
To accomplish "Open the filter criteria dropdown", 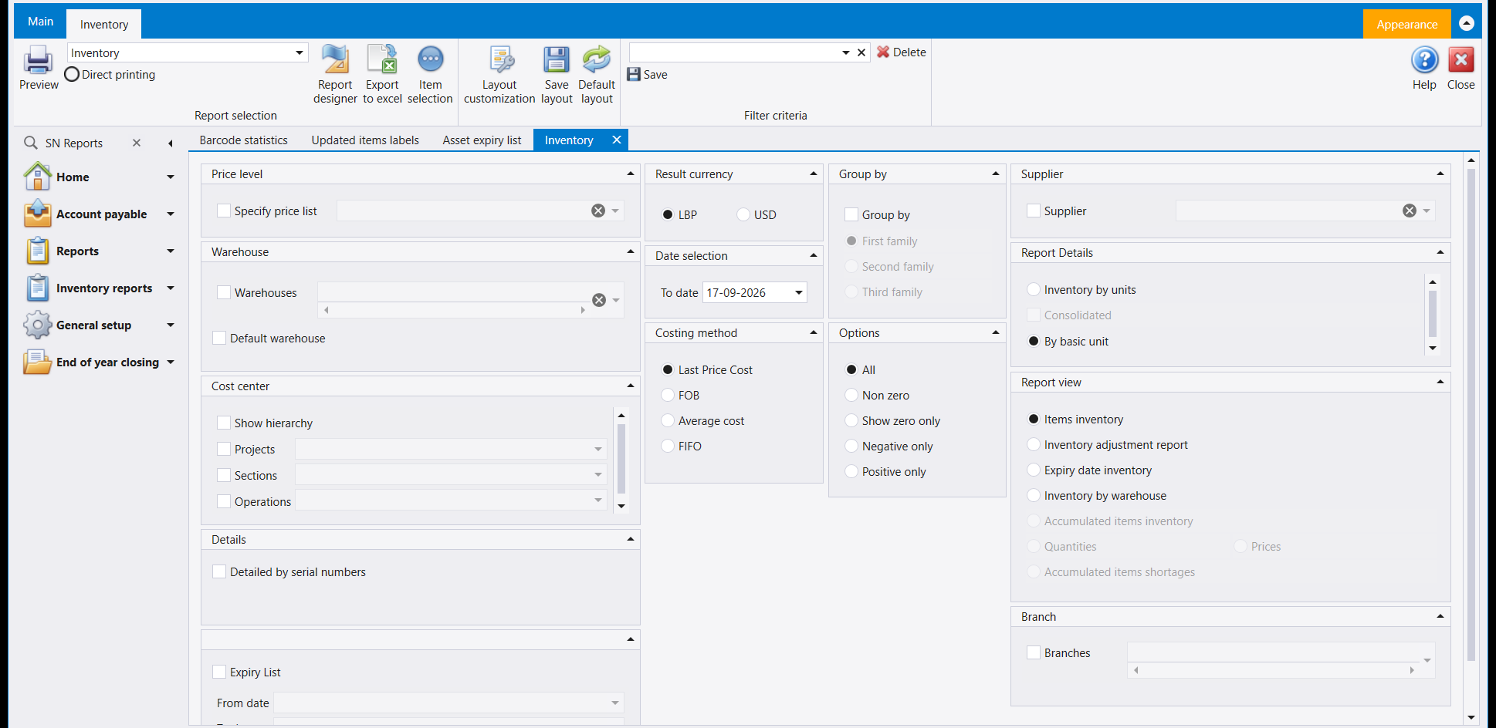I will [846, 52].
